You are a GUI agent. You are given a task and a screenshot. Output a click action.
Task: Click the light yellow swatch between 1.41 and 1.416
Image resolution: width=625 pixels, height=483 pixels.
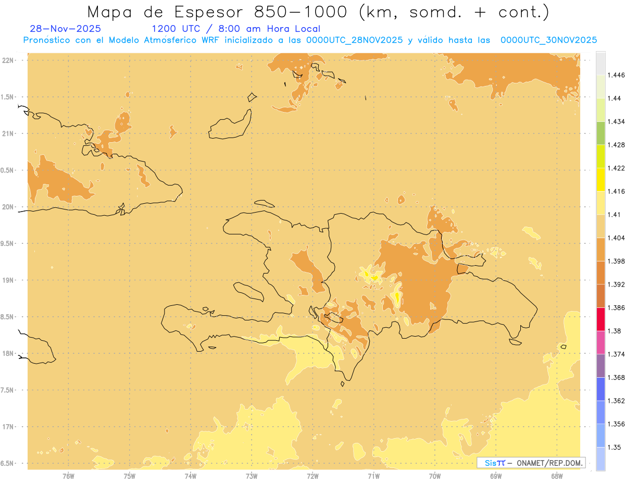click(x=601, y=203)
